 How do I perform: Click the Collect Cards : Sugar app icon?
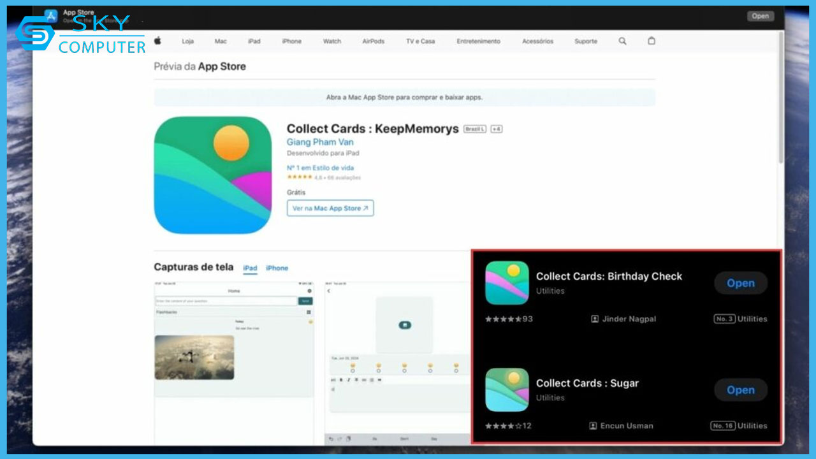[x=507, y=390]
